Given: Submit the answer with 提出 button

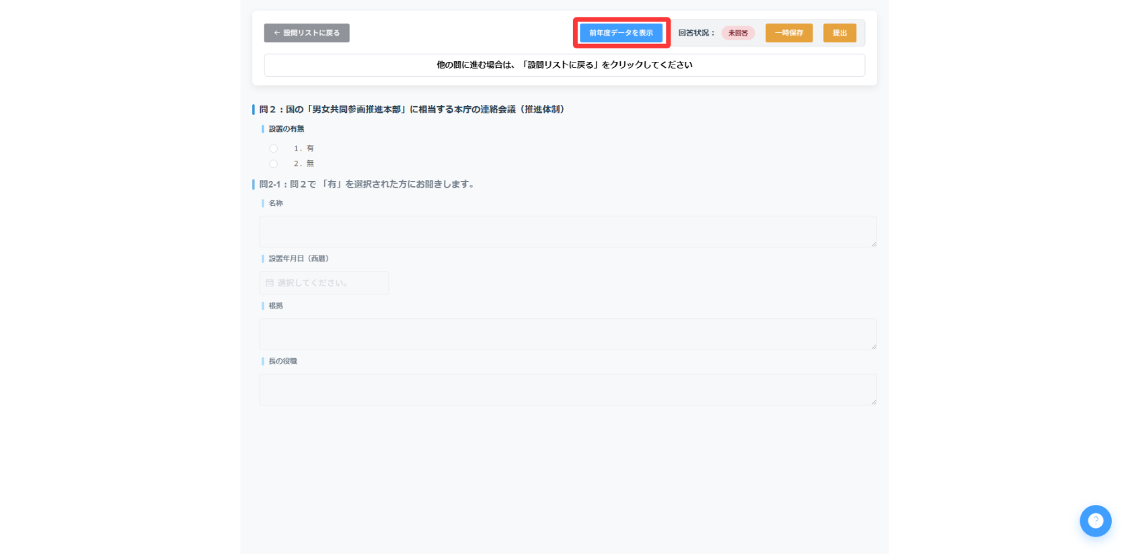Looking at the screenshot, I should pos(839,33).
